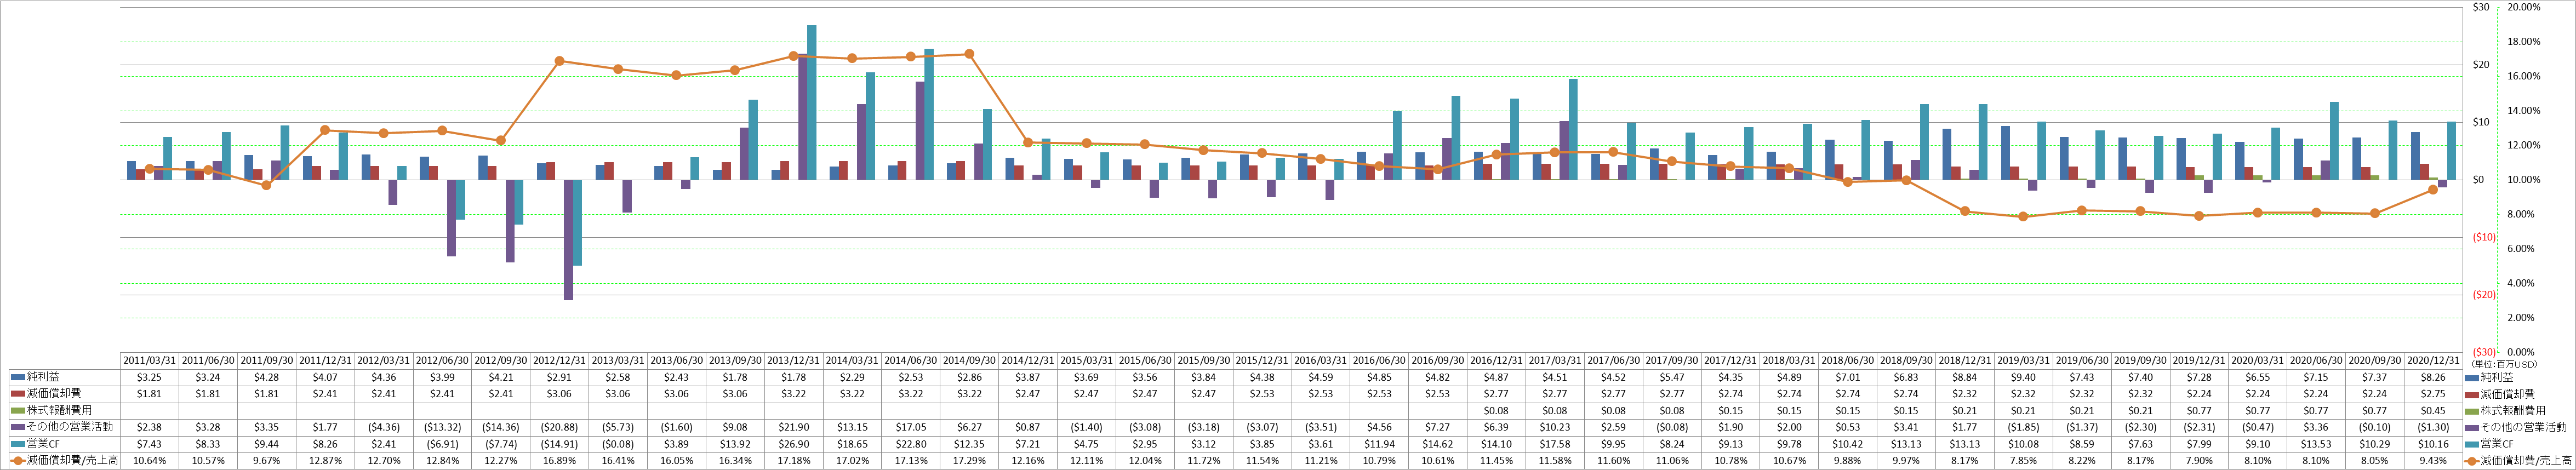Click the orange line marker at 2014/09/30

(x=969, y=54)
